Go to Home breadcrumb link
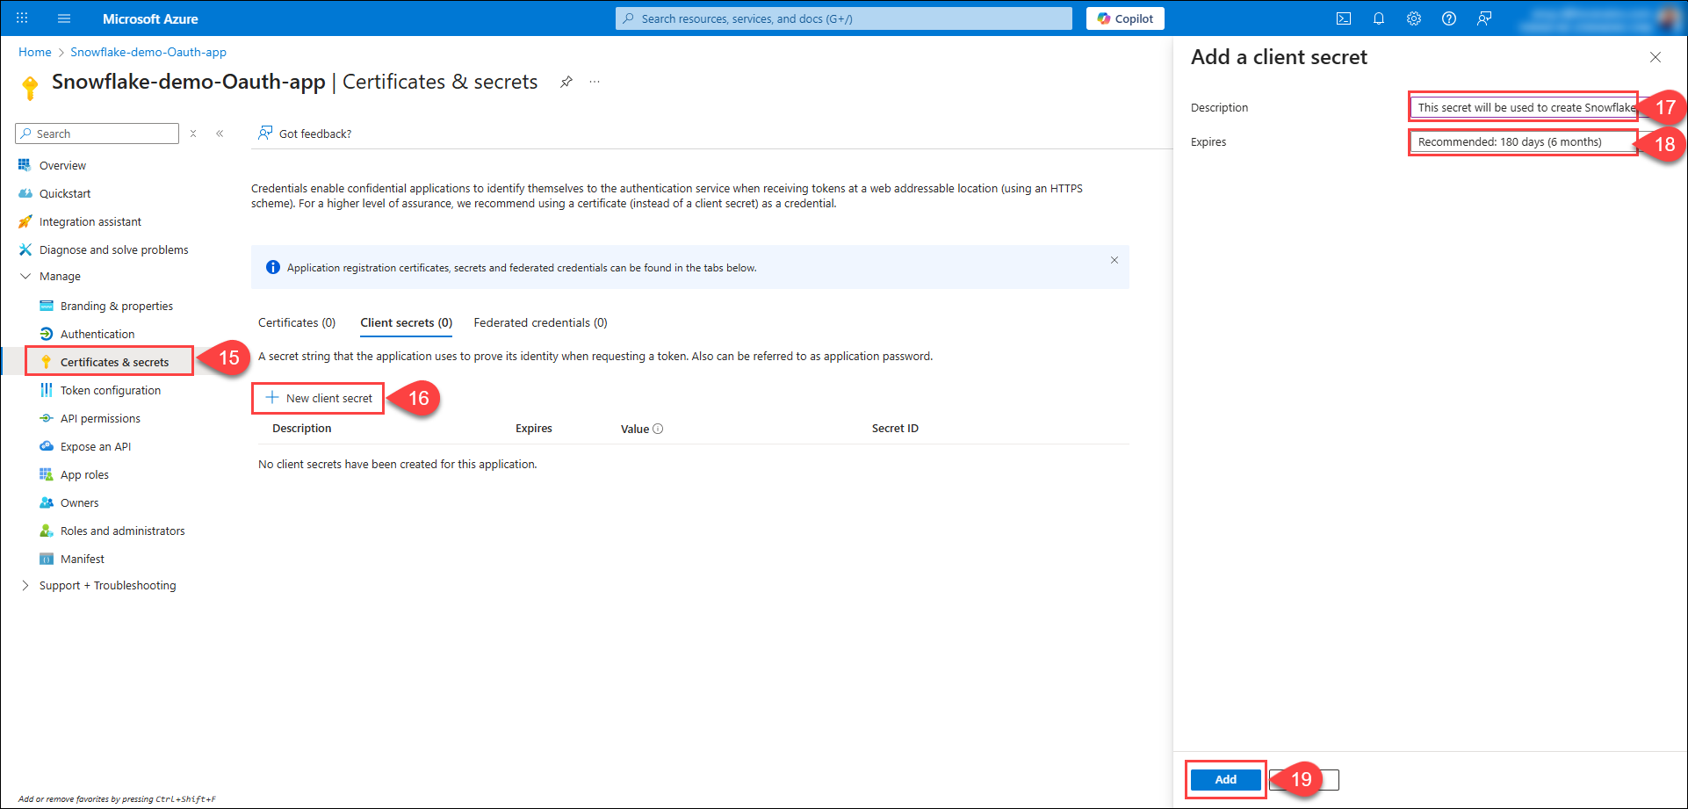1688x809 pixels. click(x=35, y=52)
